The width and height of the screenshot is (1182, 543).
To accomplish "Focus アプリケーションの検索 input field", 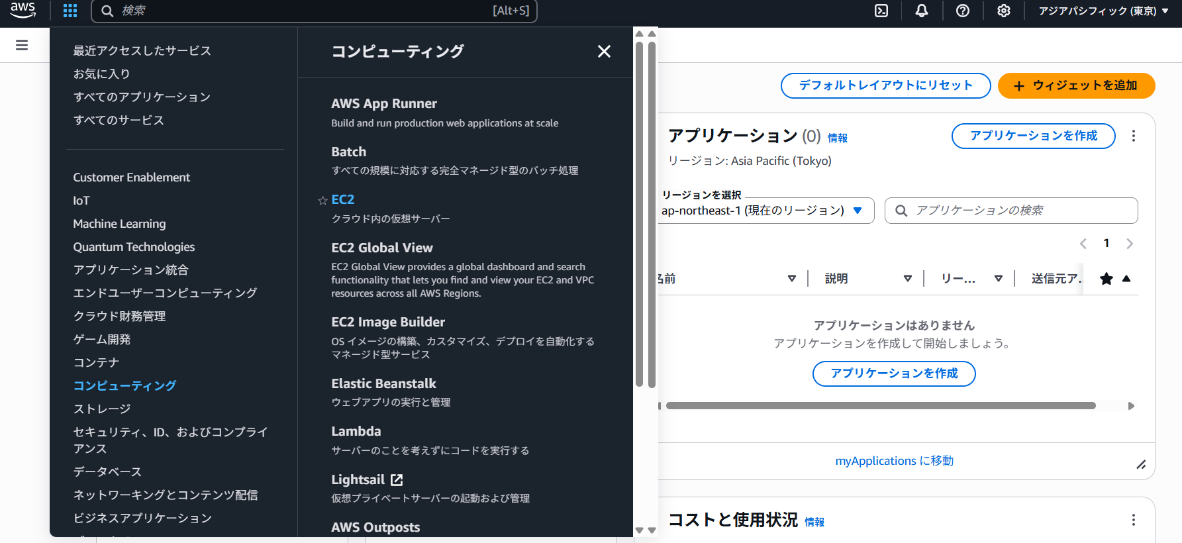I will tap(1011, 211).
